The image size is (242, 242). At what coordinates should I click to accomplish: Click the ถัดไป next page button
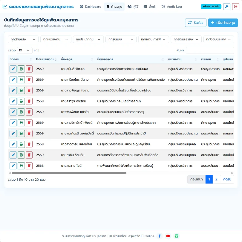tap(227, 179)
